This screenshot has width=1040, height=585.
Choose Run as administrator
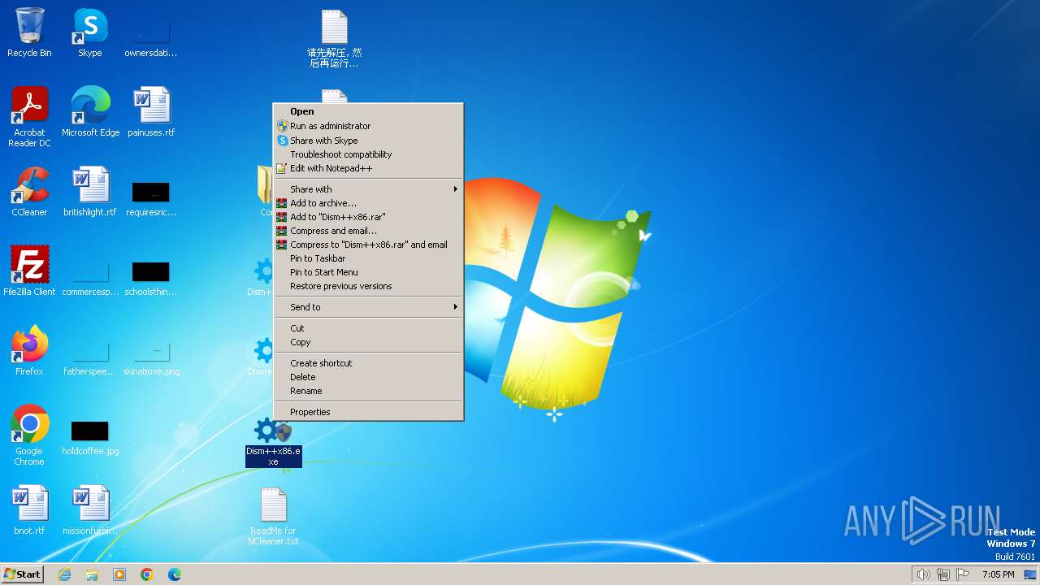368,126
